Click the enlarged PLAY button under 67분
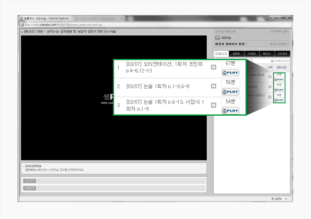 pos(230,73)
